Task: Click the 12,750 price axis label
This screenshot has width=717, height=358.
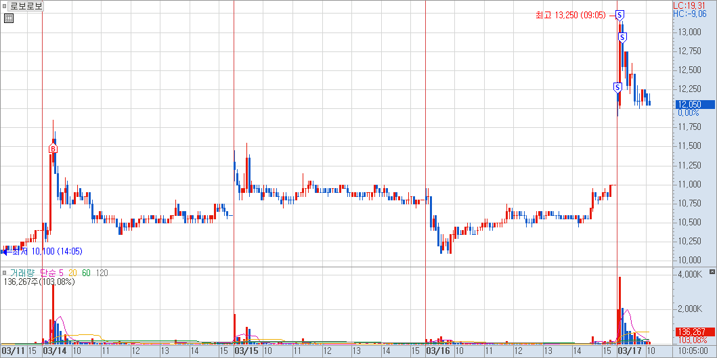Action: (689, 51)
